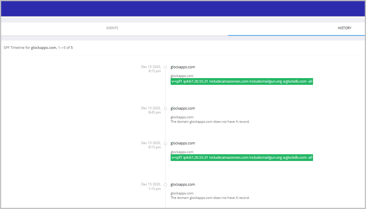Click the bold glockapps.com in the SPF Timeline heading
The width and height of the screenshot is (366, 209).
tap(43, 48)
